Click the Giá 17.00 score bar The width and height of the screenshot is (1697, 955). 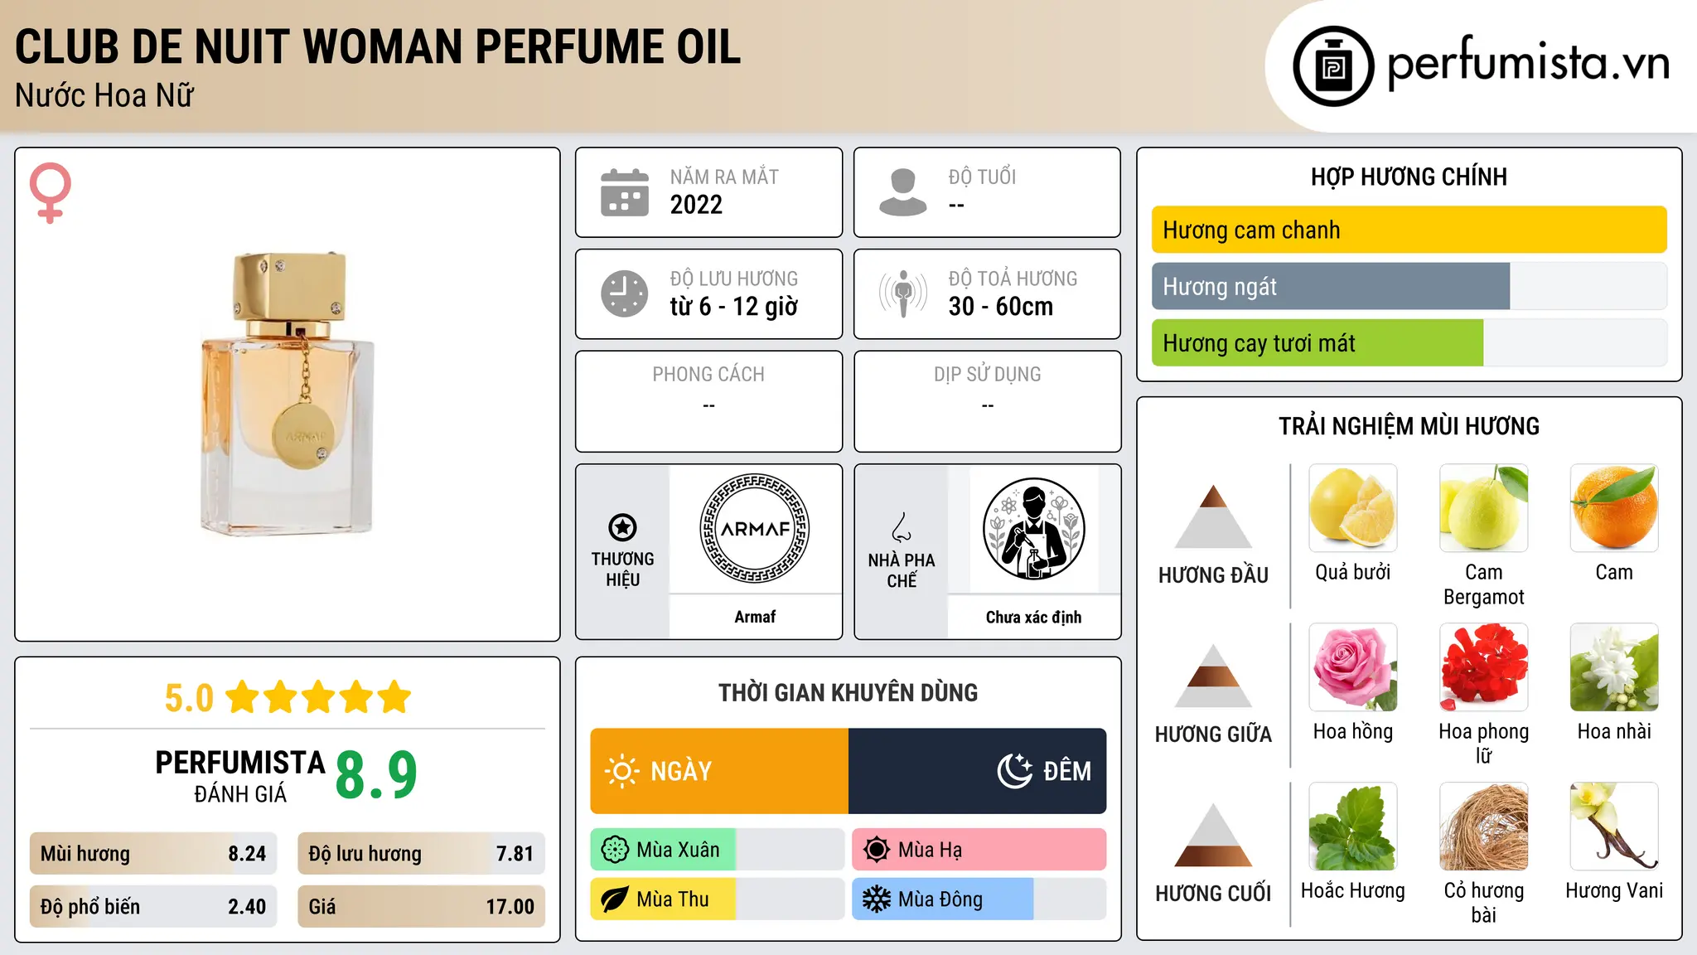[421, 907]
